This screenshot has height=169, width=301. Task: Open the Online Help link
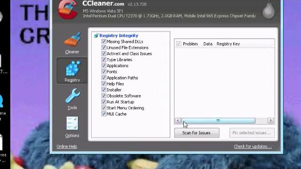[x=67, y=146]
